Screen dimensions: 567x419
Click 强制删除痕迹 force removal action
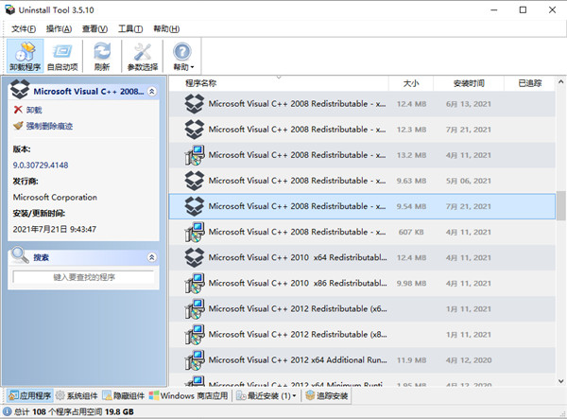(x=43, y=126)
